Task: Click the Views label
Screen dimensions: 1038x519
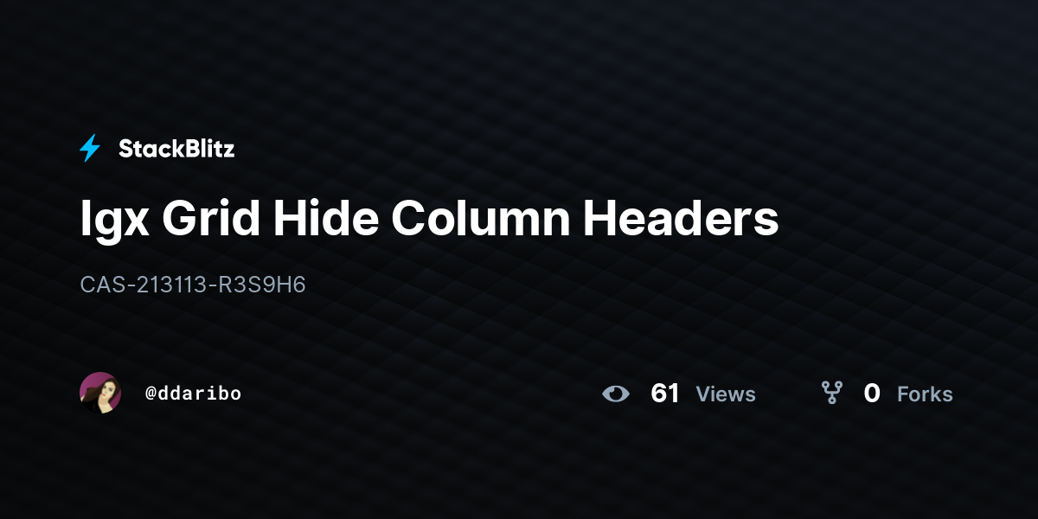Action: 726,394
